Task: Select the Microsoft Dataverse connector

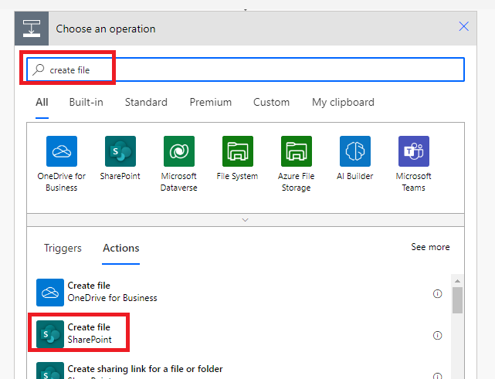Action: tap(178, 151)
